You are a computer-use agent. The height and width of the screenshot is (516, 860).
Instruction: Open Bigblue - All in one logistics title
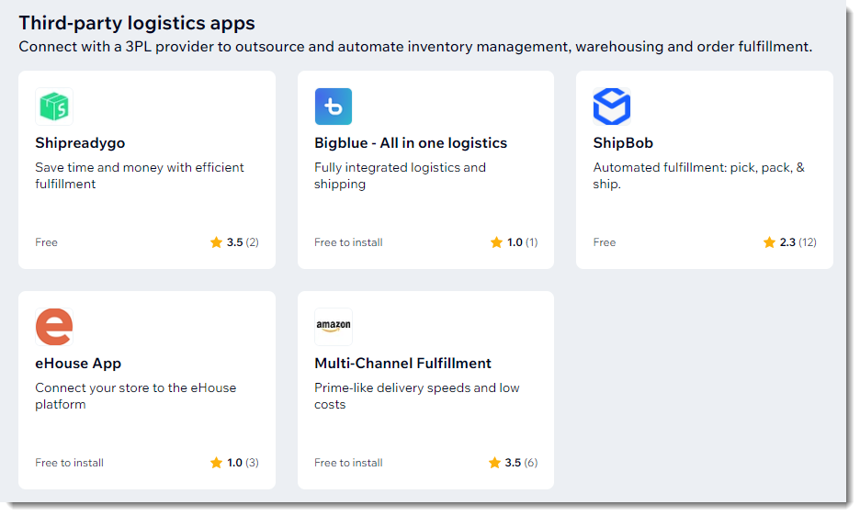411,143
